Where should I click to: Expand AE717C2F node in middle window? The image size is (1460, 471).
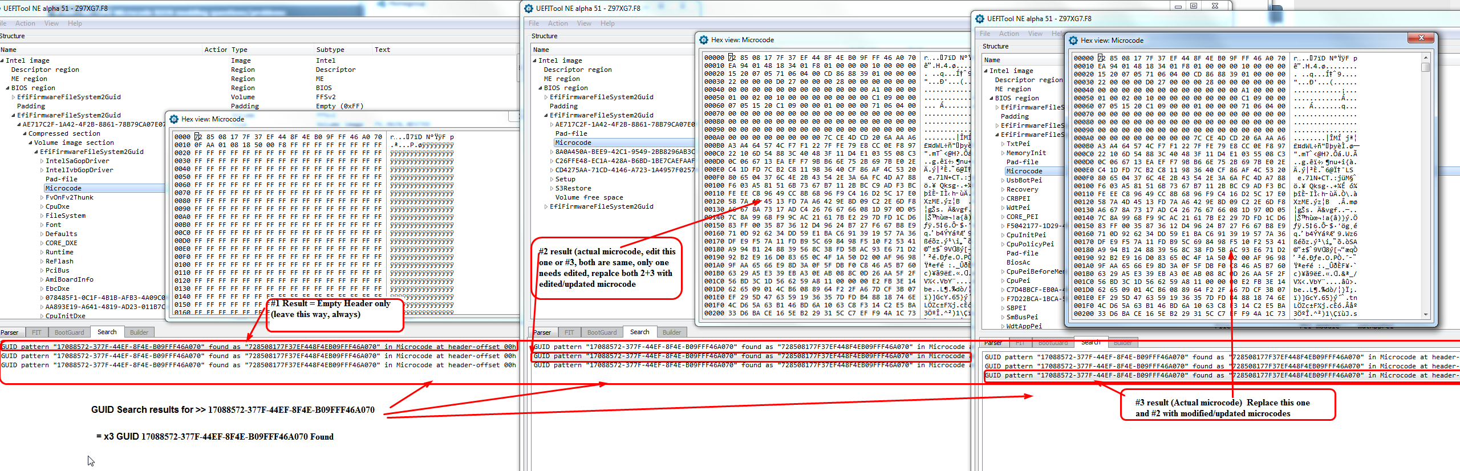pyautogui.click(x=552, y=124)
